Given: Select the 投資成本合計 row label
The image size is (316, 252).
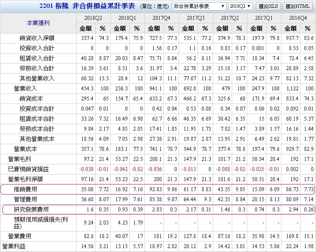Looking at the screenshot, I should 37,109.
